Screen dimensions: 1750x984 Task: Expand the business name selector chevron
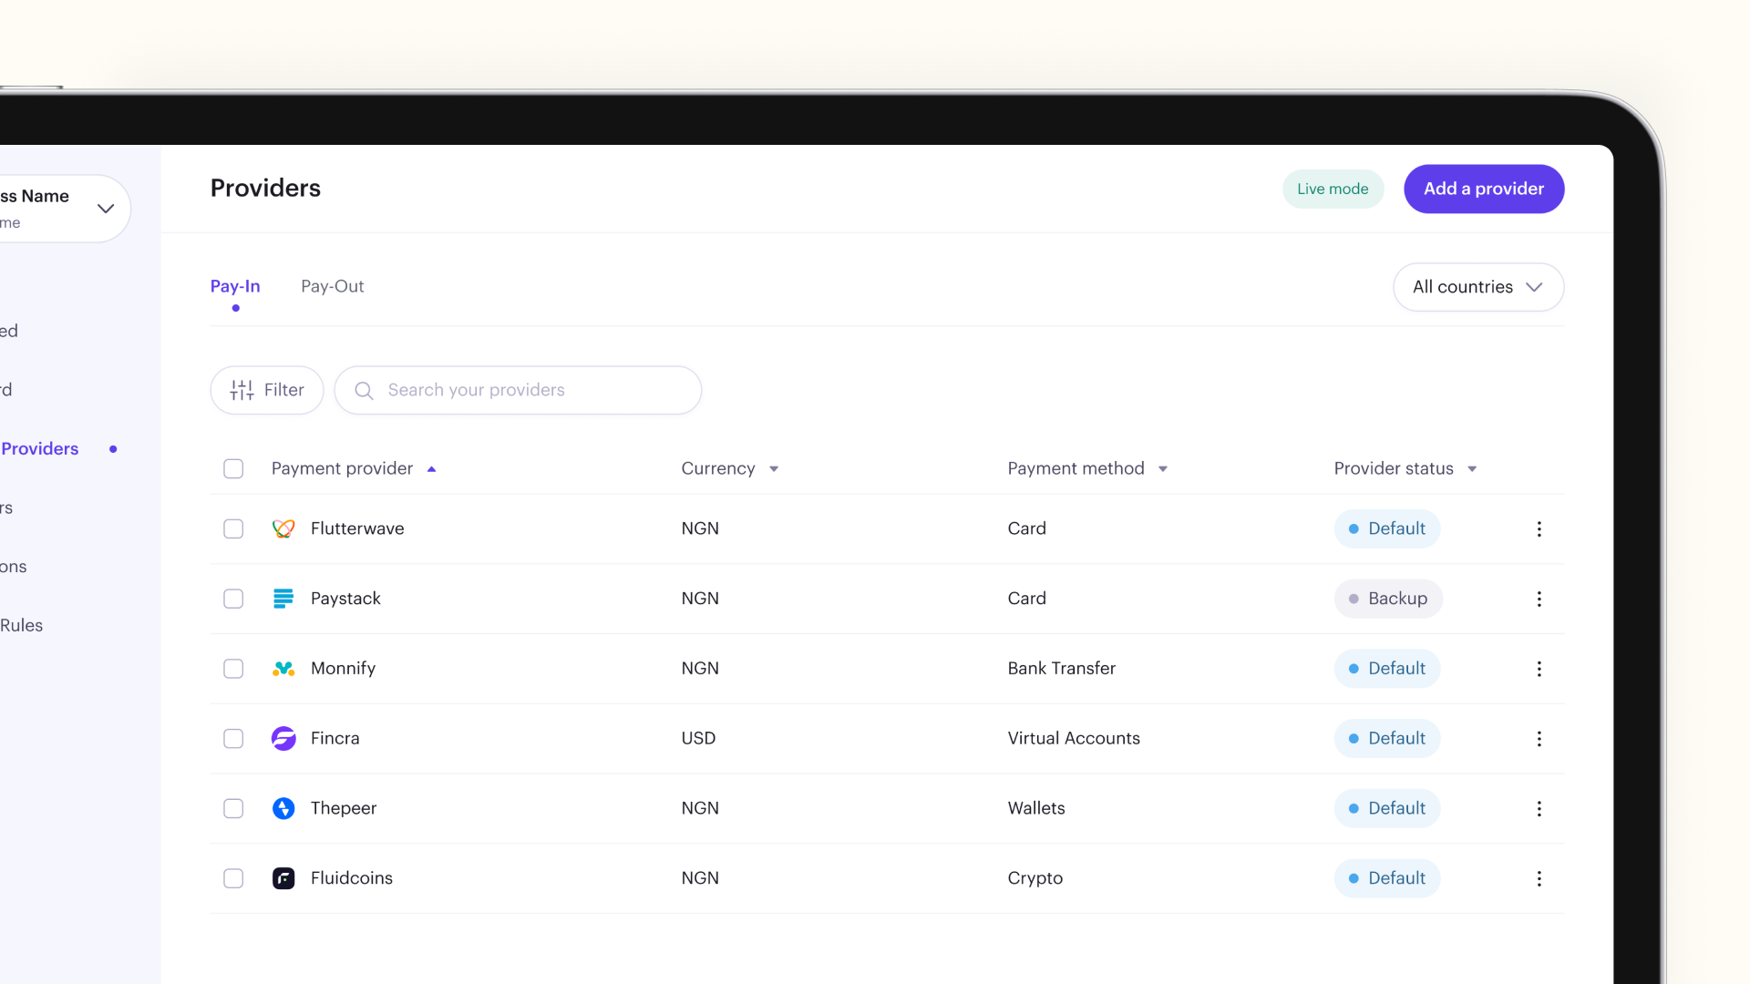(106, 209)
